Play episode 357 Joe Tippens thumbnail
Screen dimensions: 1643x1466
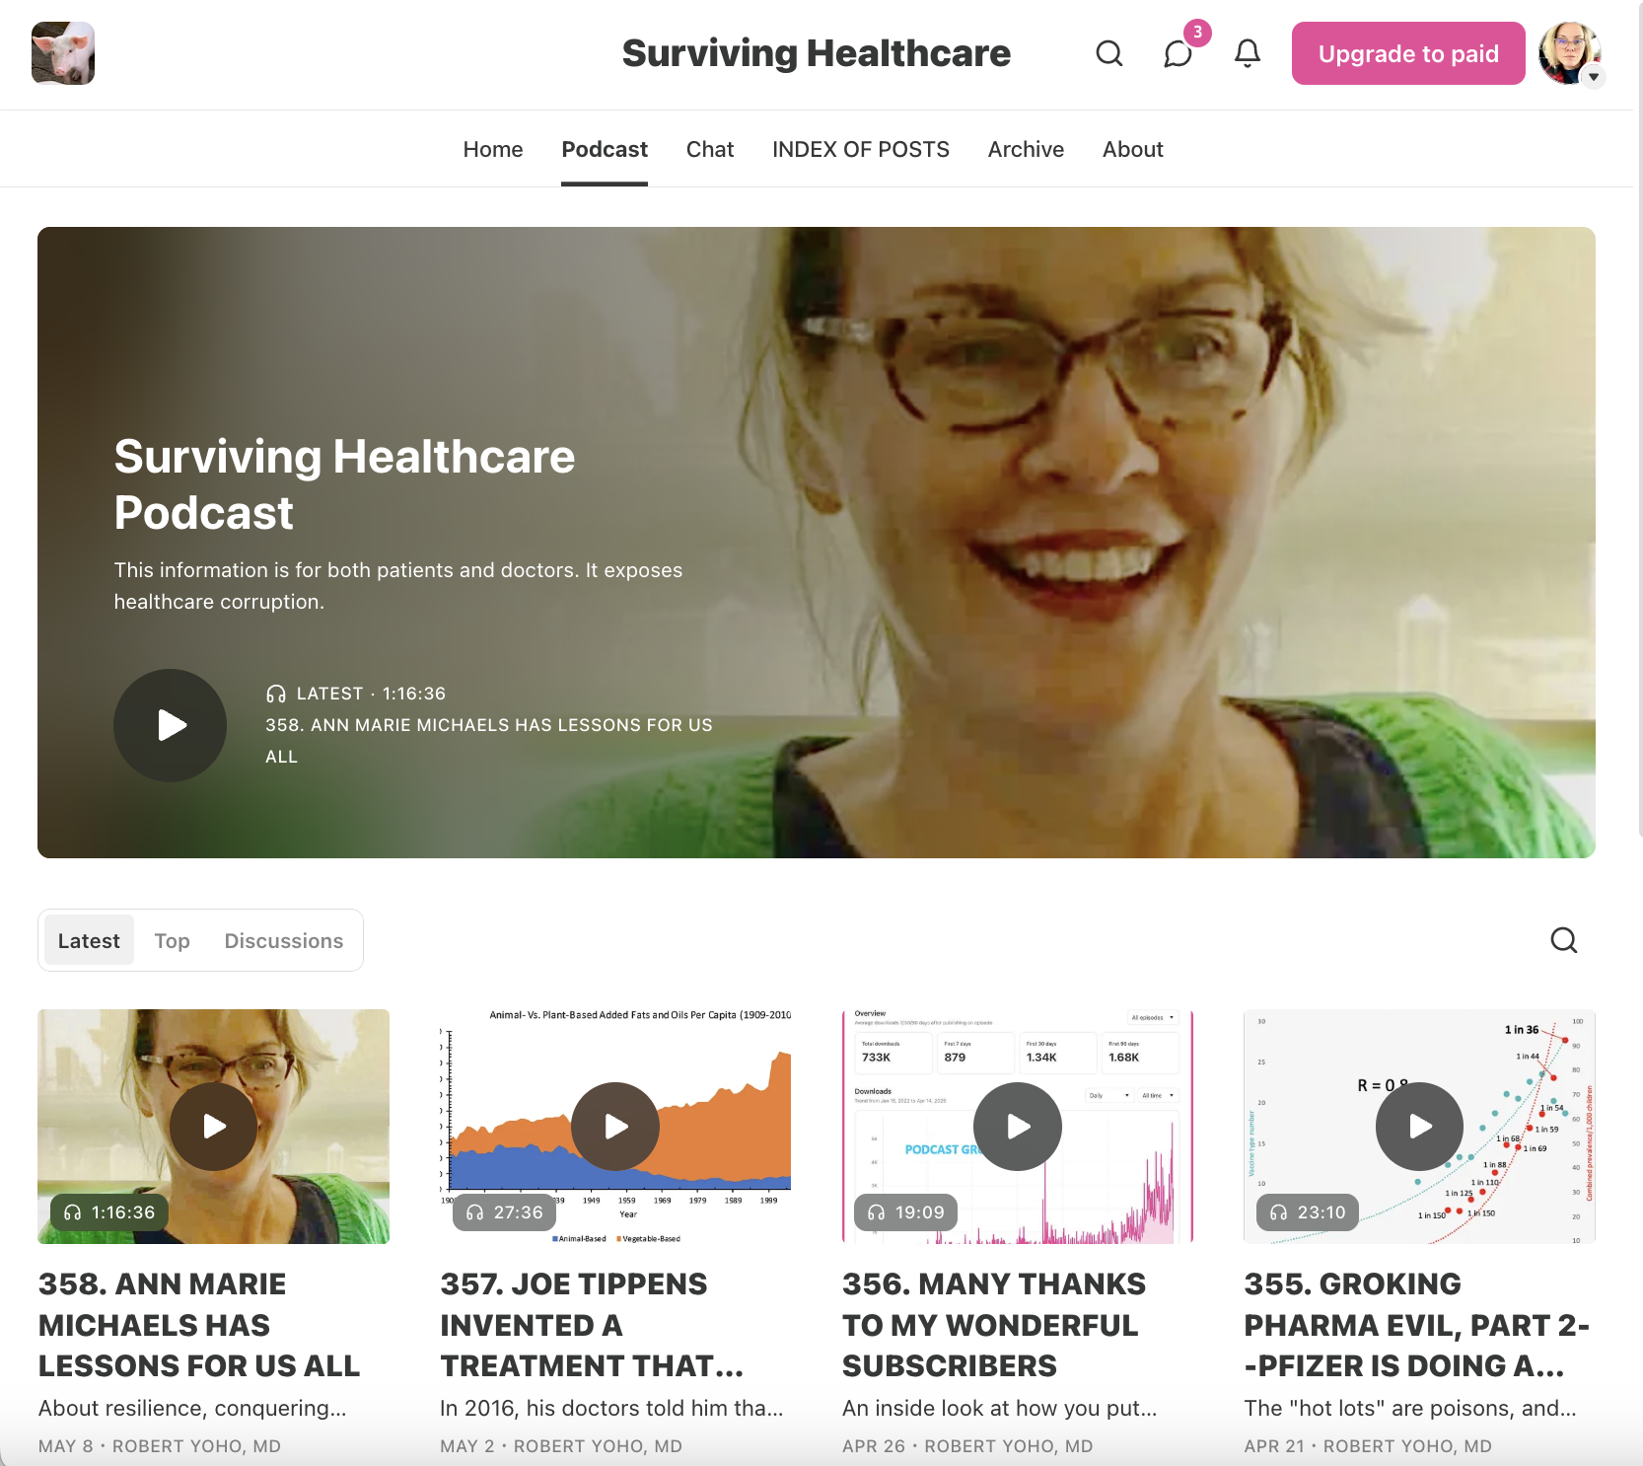(615, 1127)
